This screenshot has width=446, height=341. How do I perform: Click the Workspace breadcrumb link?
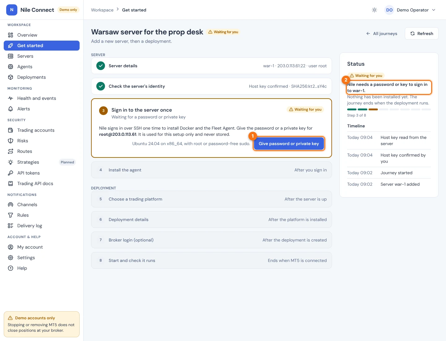click(102, 10)
